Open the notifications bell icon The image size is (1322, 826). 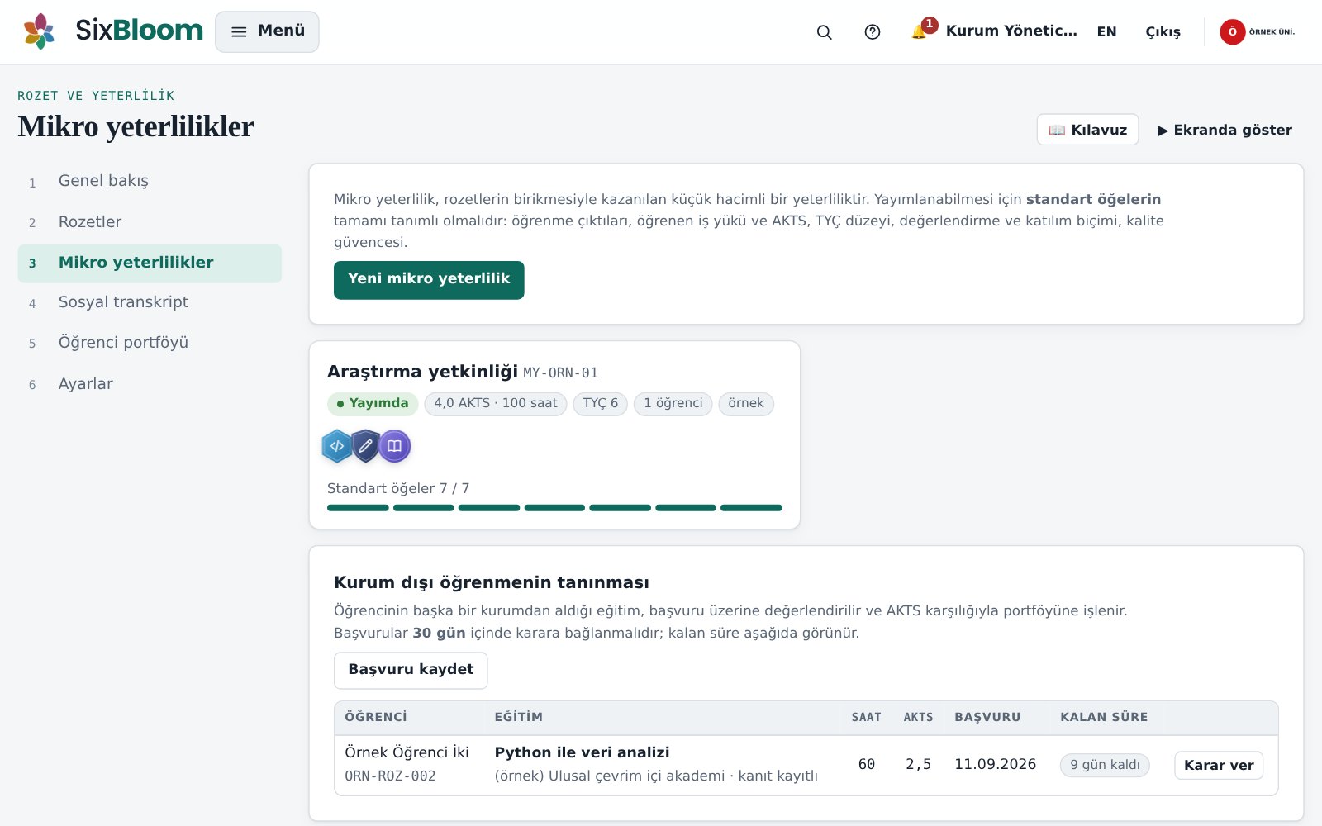919,32
